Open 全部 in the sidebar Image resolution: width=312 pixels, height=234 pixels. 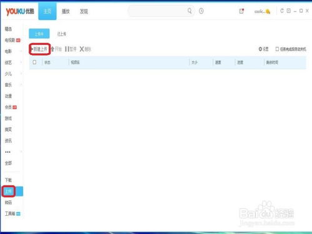pyautogui.click(x=8, y=163)
